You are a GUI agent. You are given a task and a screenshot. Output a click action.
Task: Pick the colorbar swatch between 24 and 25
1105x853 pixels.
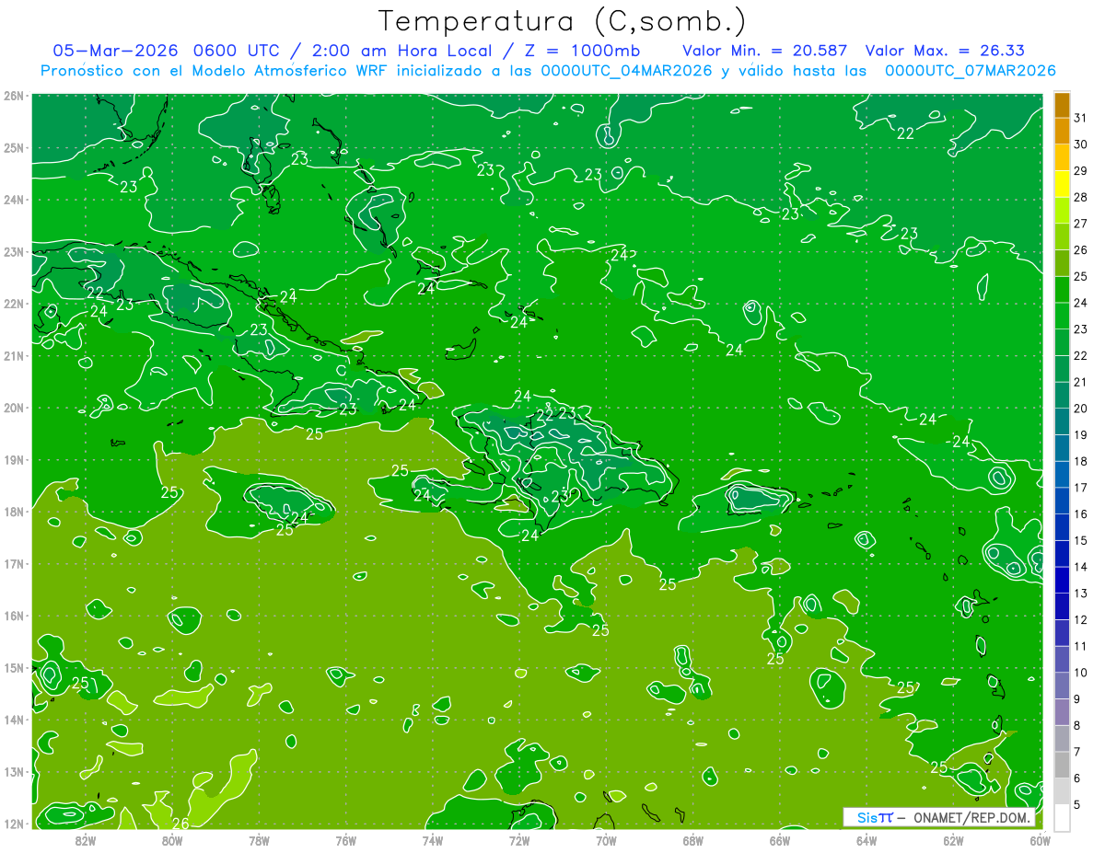click(1062, 290)
